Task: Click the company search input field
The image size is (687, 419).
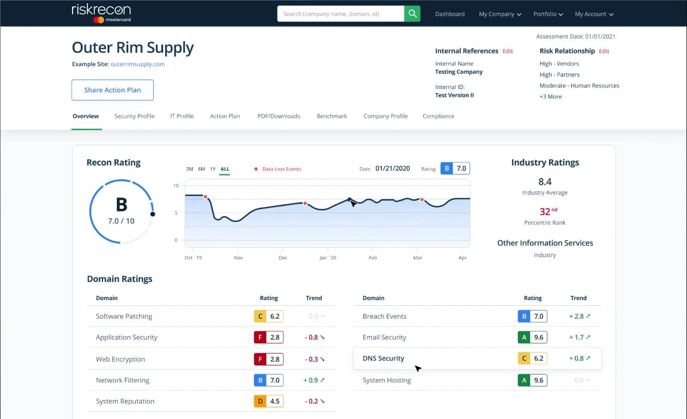Action: (341, 14)
